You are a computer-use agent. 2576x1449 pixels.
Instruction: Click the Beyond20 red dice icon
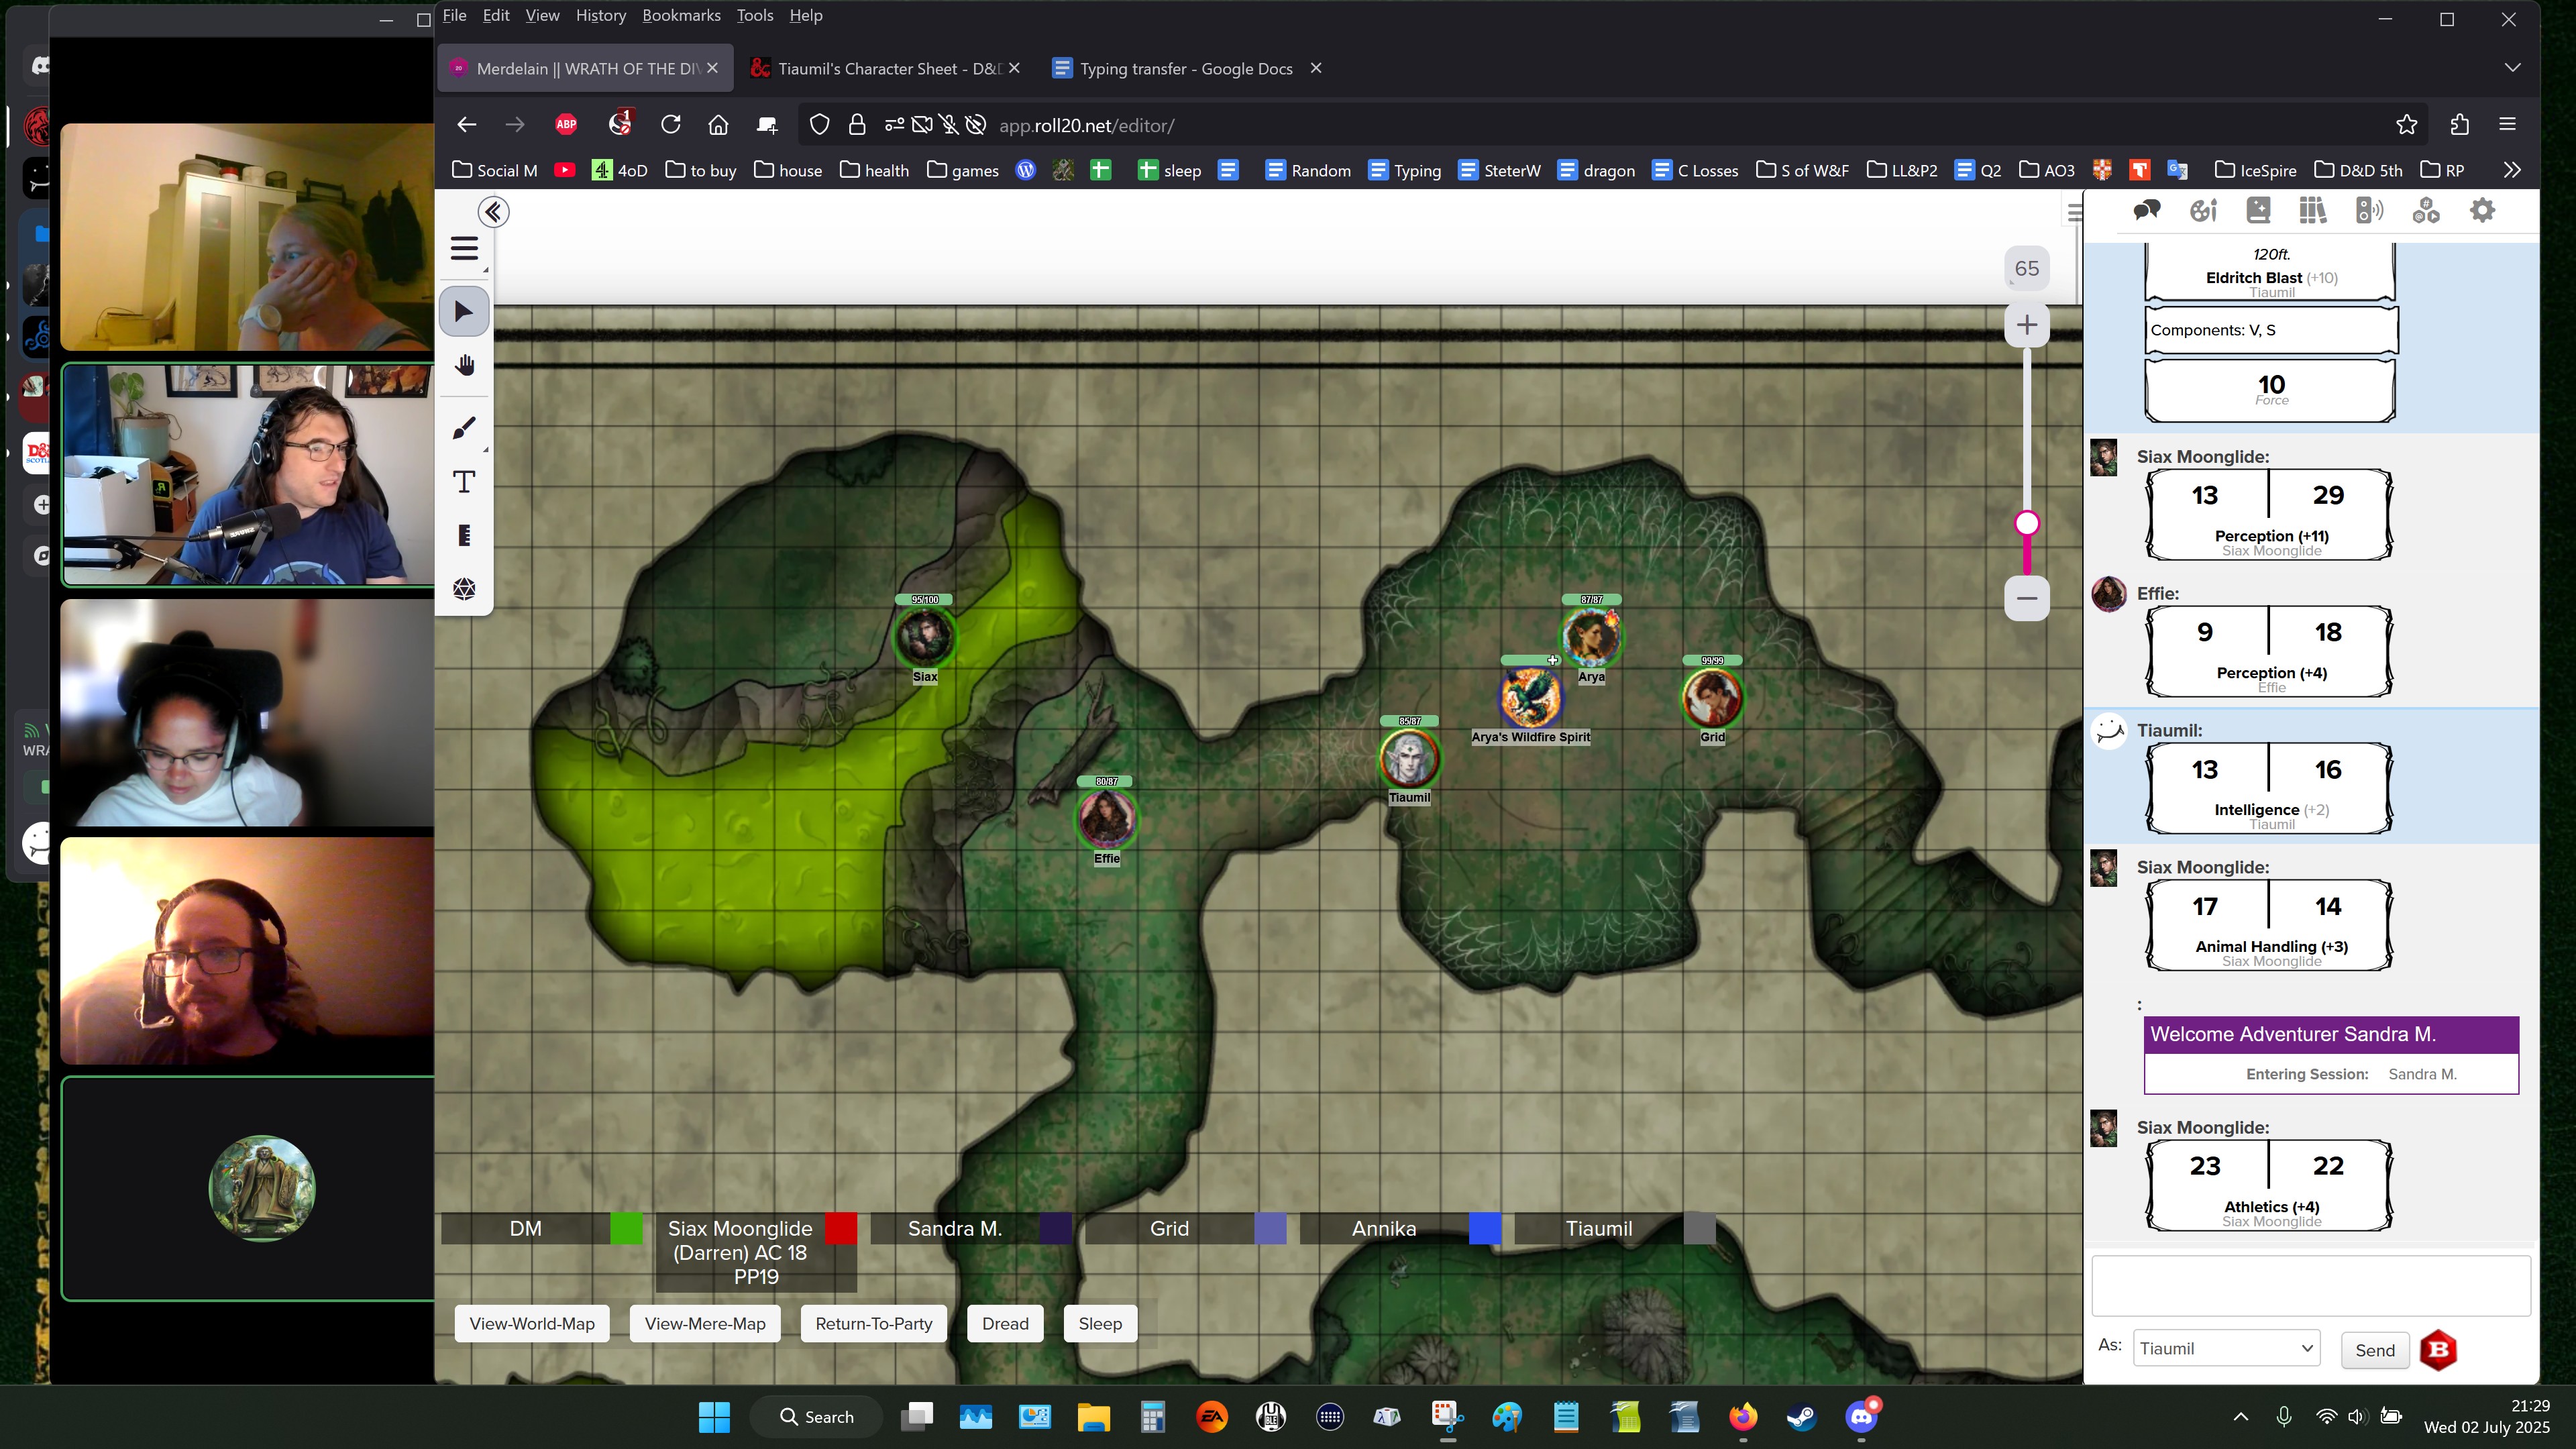(2438, 1350)
